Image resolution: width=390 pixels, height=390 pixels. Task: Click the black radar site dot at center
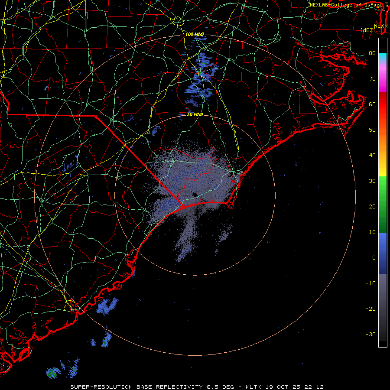pyautogui.click(x=195, y=195)
